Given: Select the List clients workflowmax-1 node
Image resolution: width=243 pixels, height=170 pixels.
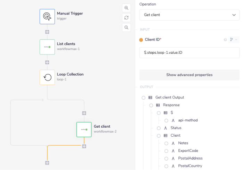Looking at the screenshot, I should coord(47,47).
